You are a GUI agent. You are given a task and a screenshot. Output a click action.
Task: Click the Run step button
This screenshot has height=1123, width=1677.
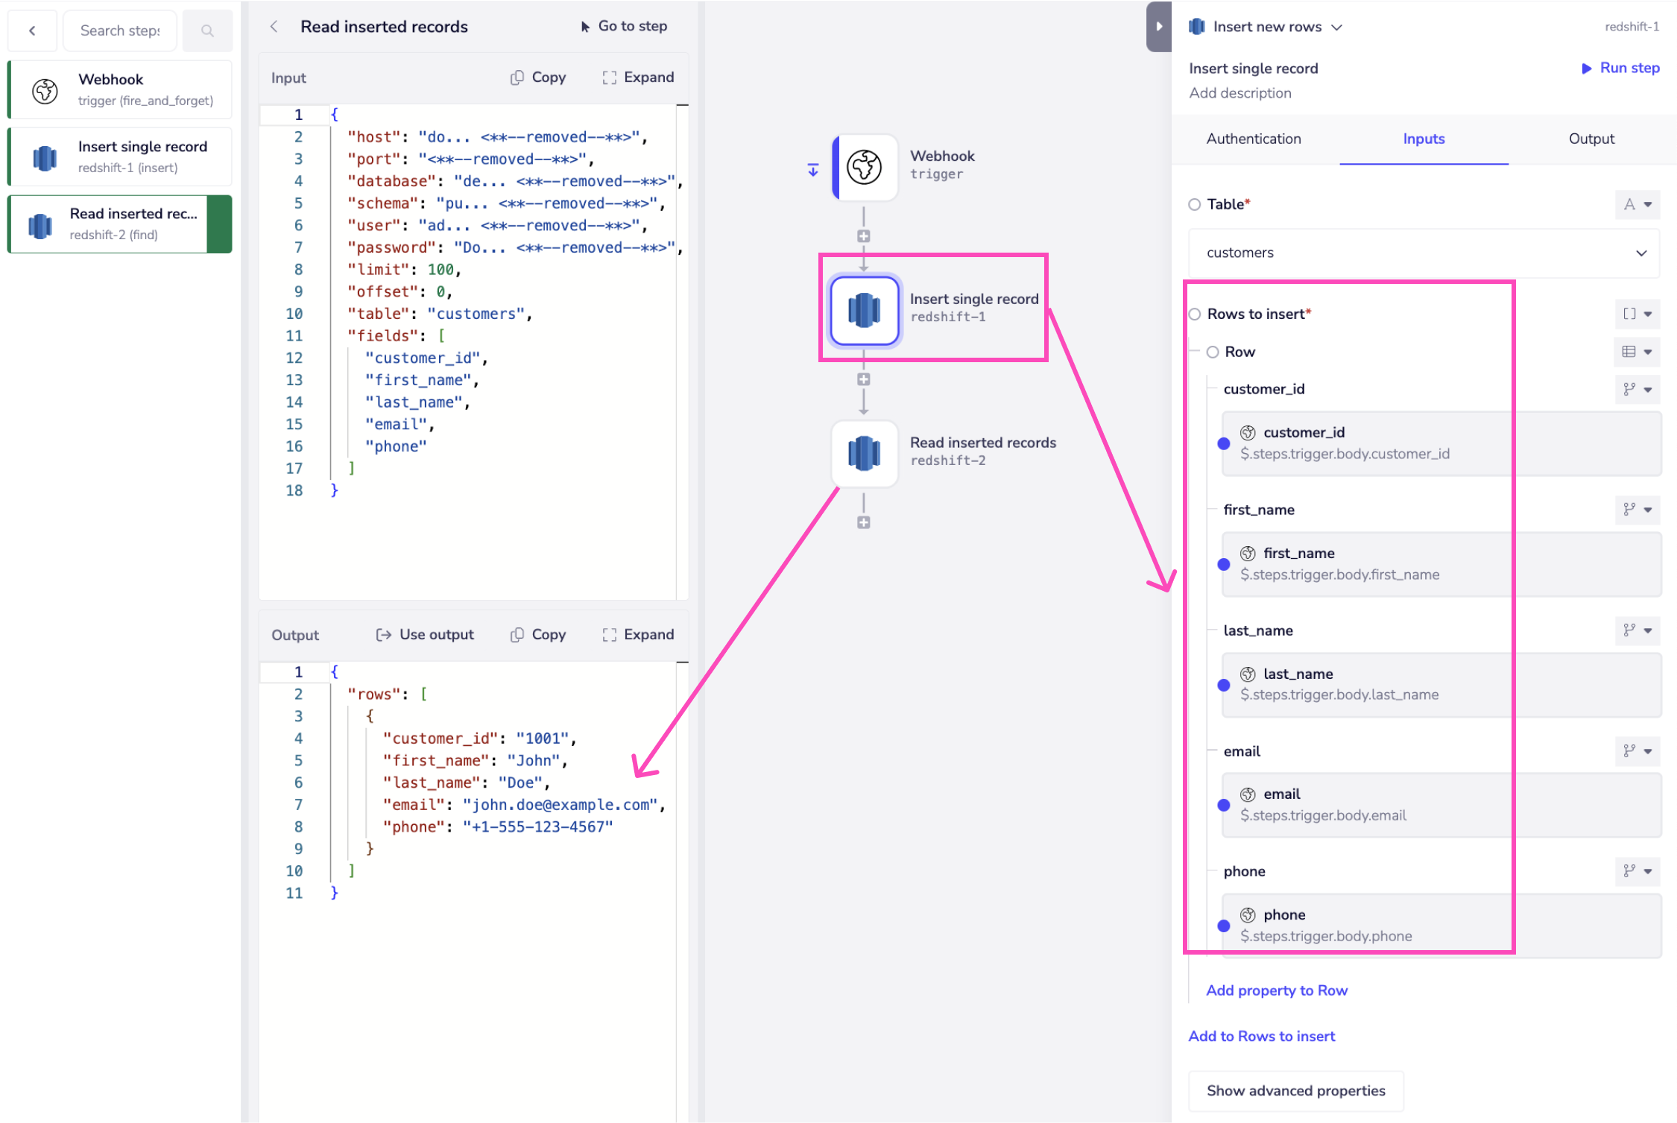1620,68
